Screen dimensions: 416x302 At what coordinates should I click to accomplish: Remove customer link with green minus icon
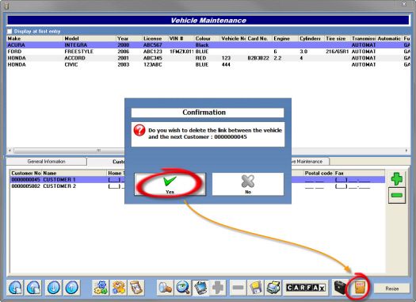(397, 195)
